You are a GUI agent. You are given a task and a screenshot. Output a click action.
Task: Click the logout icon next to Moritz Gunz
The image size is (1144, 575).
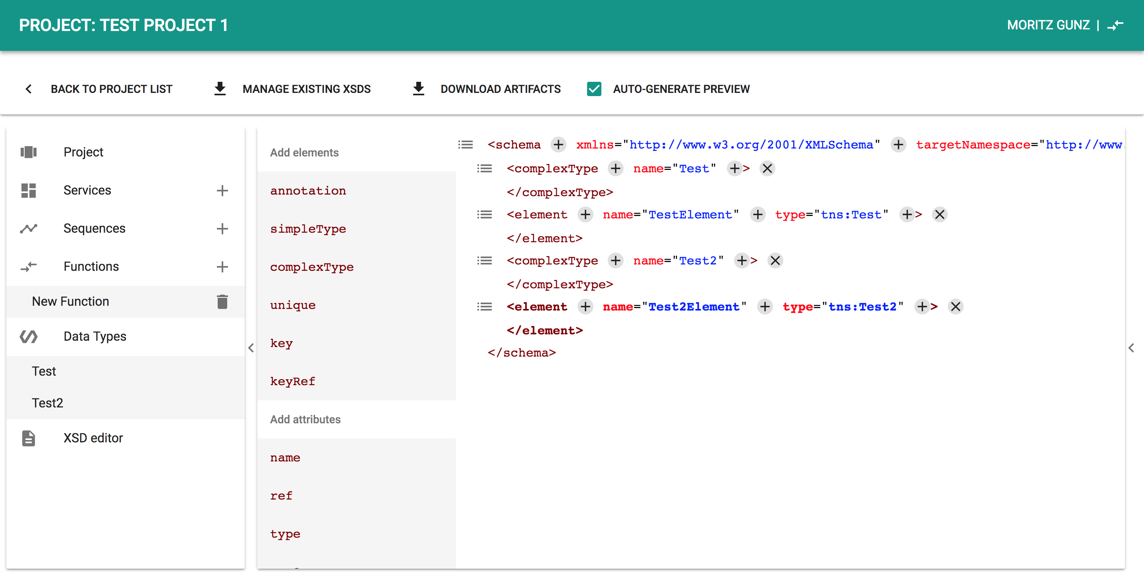1115,25
